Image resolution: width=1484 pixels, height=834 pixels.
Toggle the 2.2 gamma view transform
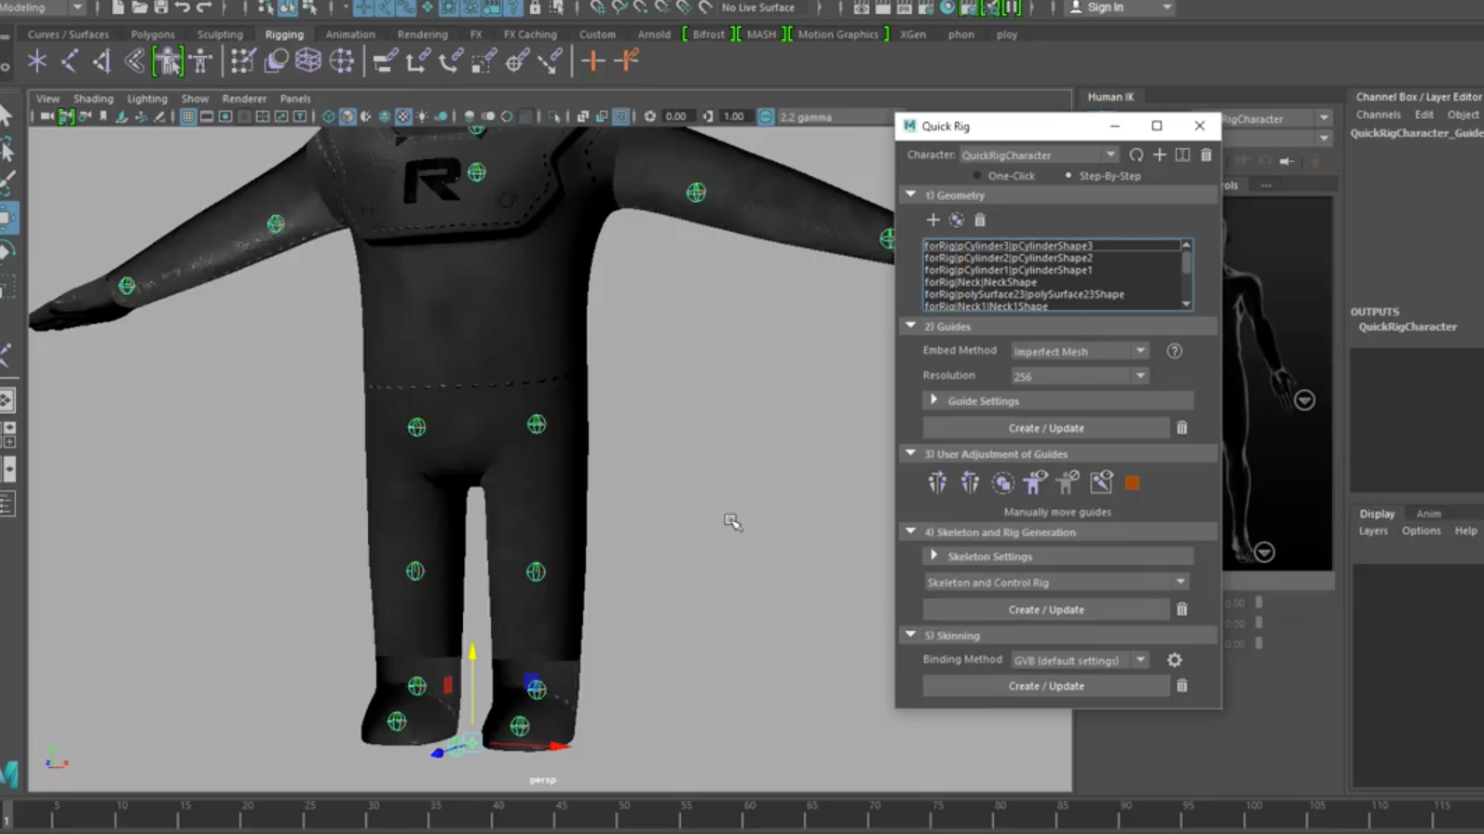(x=766, y=116)
